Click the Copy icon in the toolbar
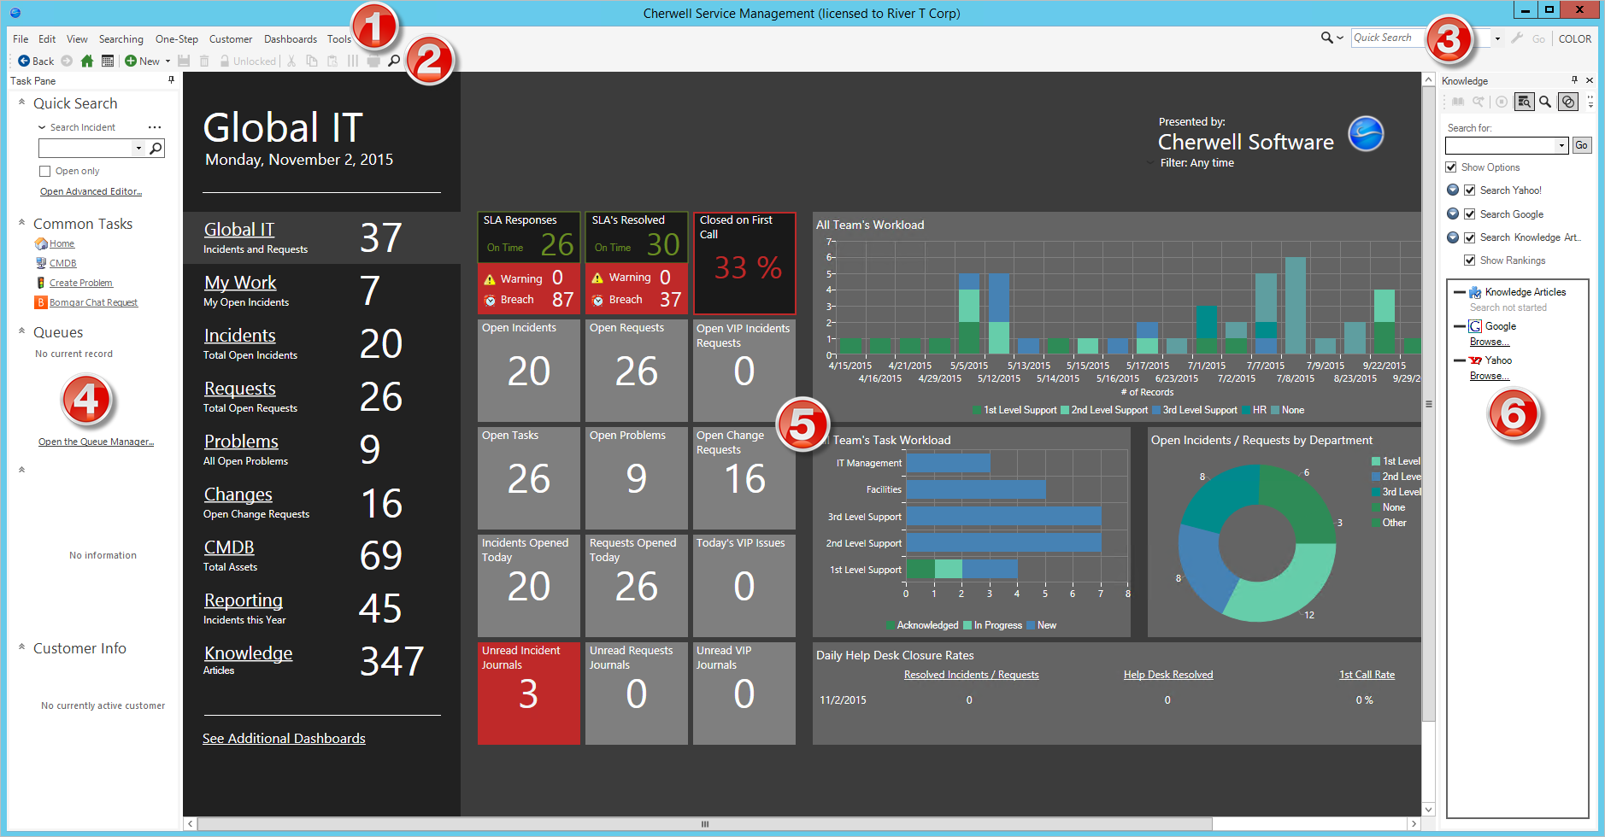 (x=312, y=61)
